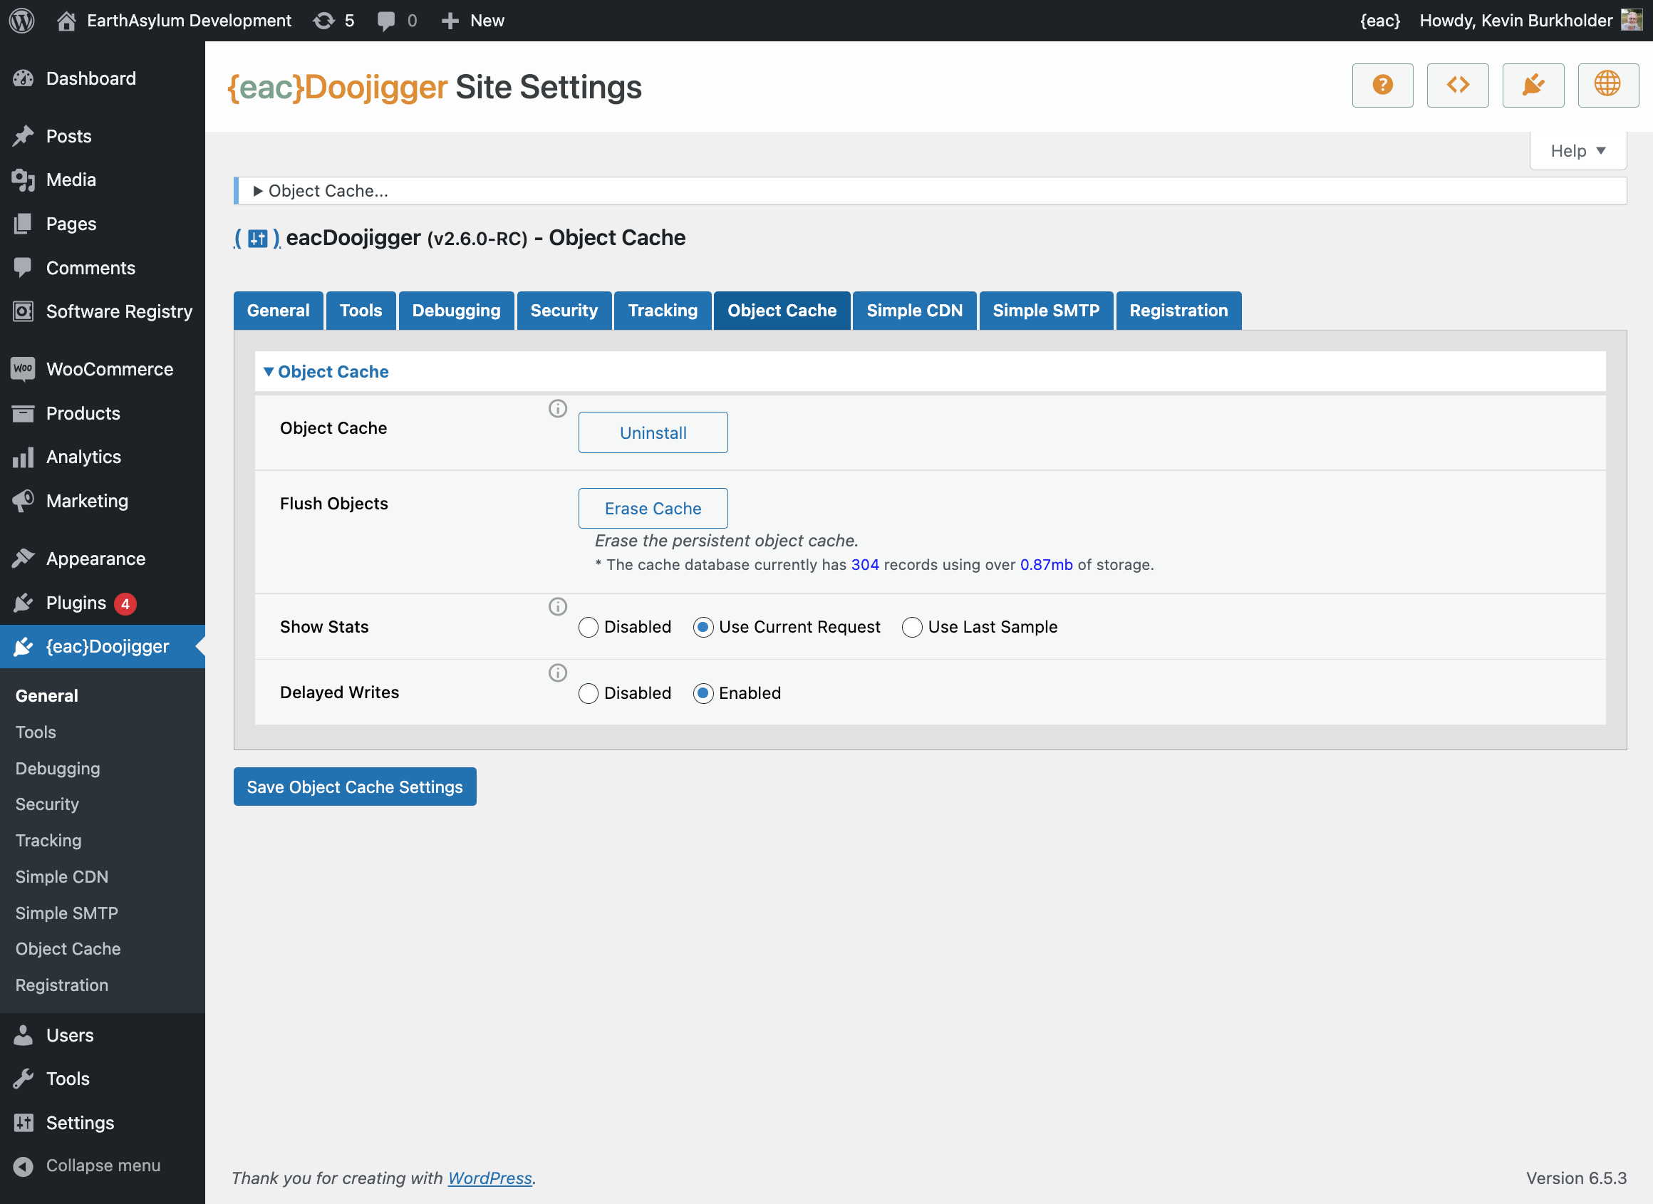
Task: Set Delayed Writes to Enabled
Action: 703,693
